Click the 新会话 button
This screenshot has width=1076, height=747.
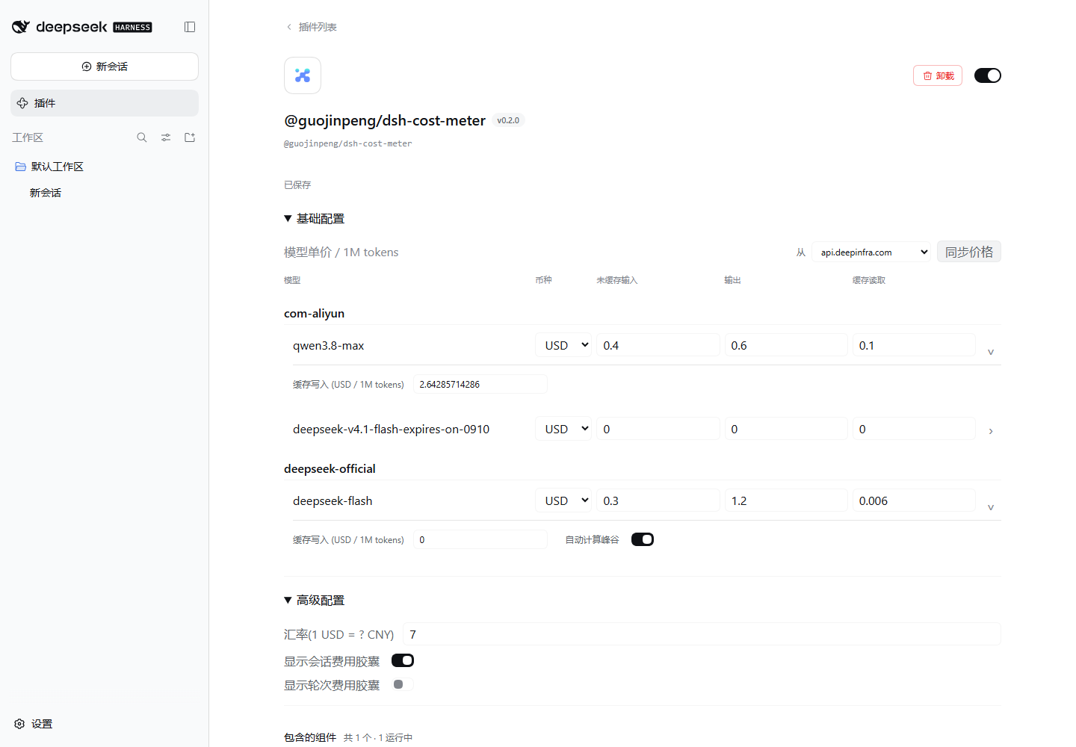coord(105,66)
